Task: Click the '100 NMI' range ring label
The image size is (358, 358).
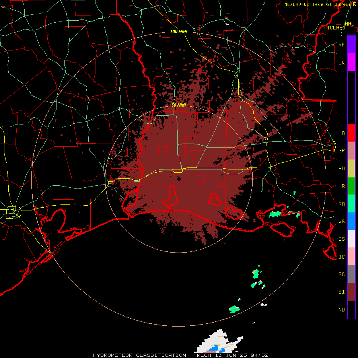Action: [x=179, y=31]
